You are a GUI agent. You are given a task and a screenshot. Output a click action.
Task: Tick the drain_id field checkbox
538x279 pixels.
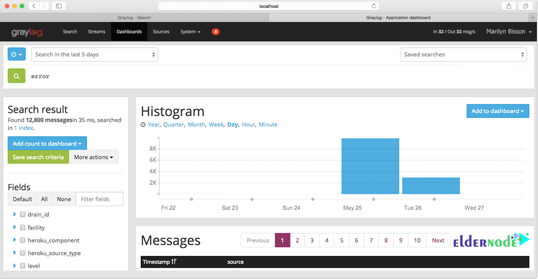point(23,214)
